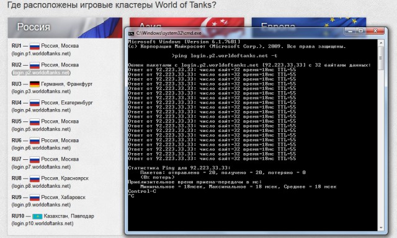Click the 'Пакетов: отправлено = 20' line

(223, 173)
